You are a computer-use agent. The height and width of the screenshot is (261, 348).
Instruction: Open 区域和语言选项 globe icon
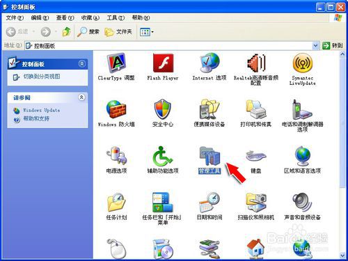[x=303, y=159]
